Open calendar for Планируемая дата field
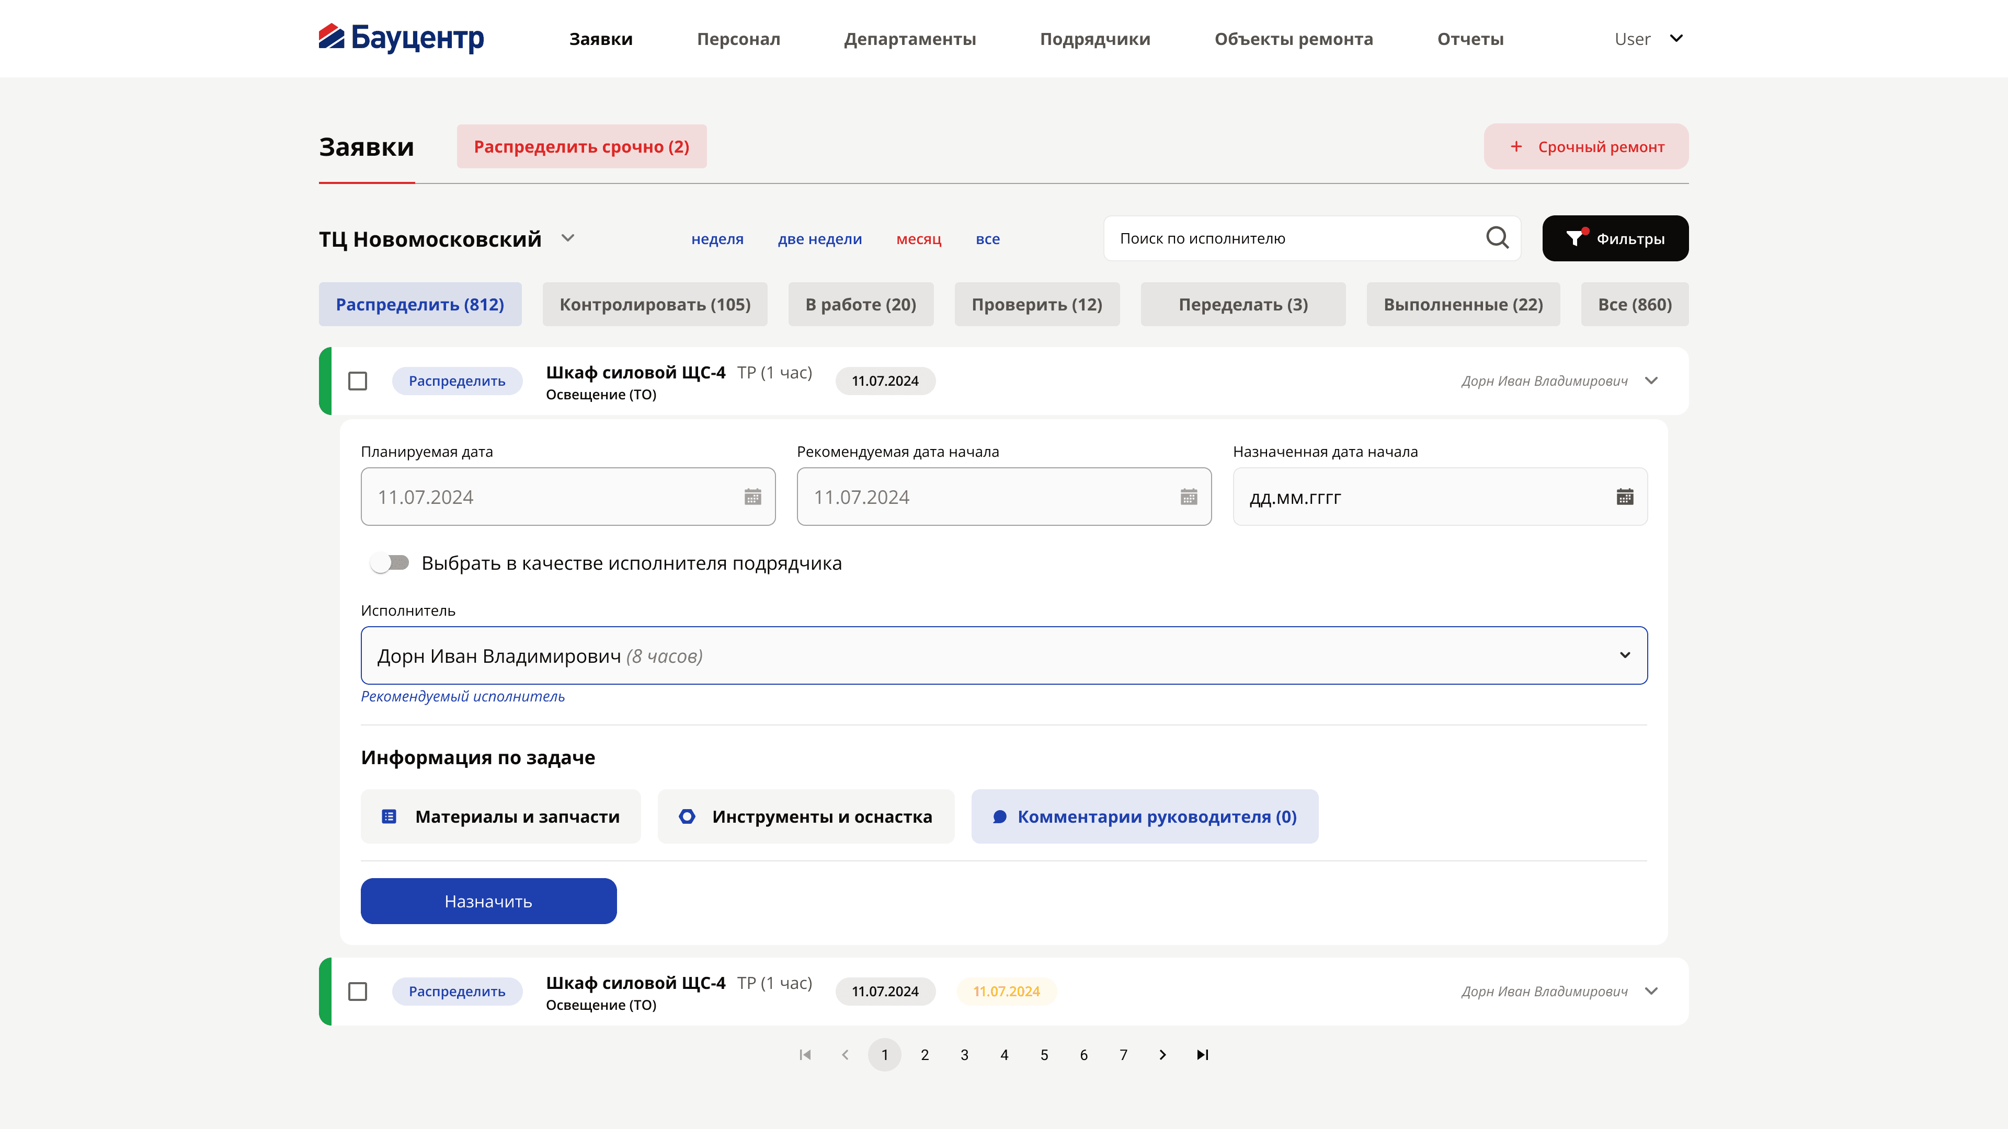The image size is (2008, 1129). click(752, 497)
